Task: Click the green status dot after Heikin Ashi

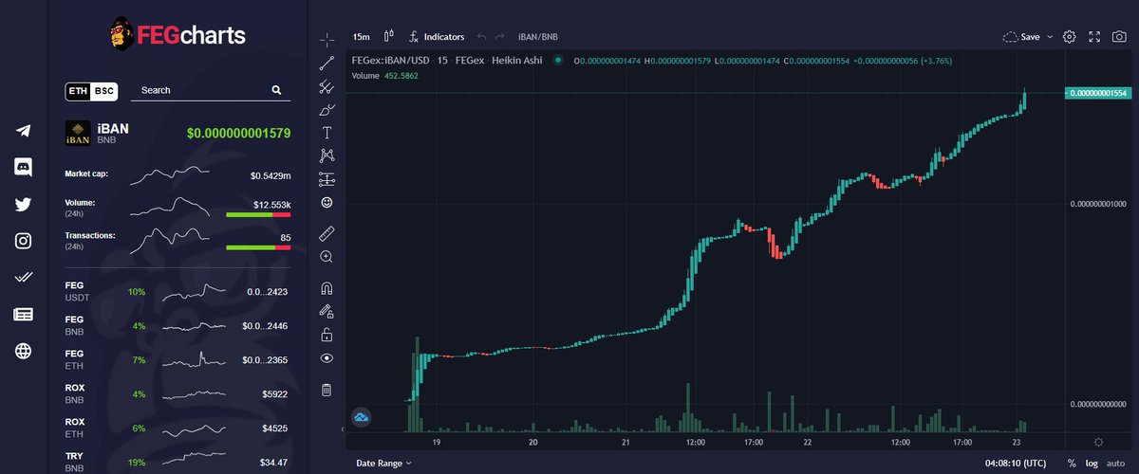Action: [x=558, y=61]
